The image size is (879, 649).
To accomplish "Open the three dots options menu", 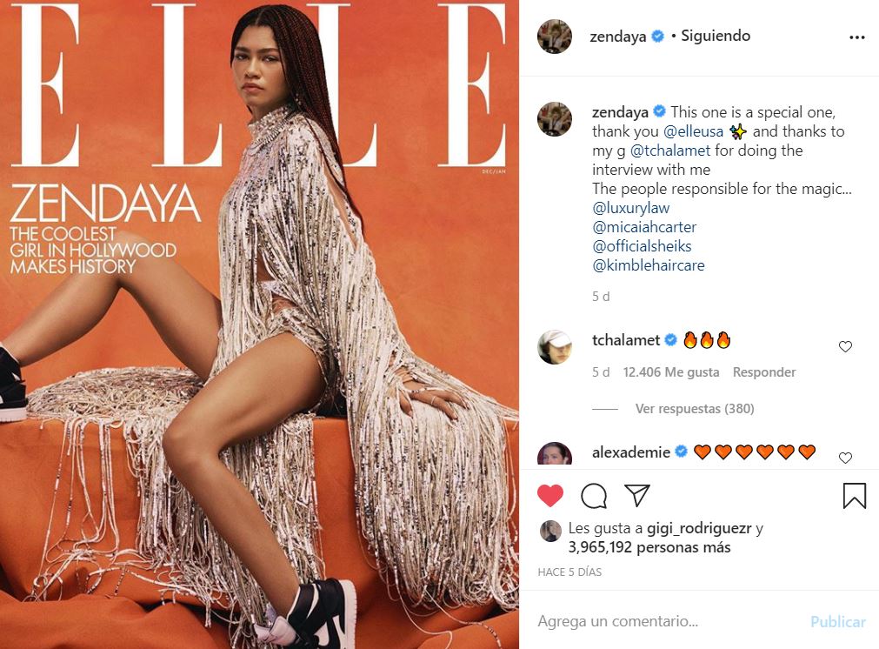I will 857,37.
